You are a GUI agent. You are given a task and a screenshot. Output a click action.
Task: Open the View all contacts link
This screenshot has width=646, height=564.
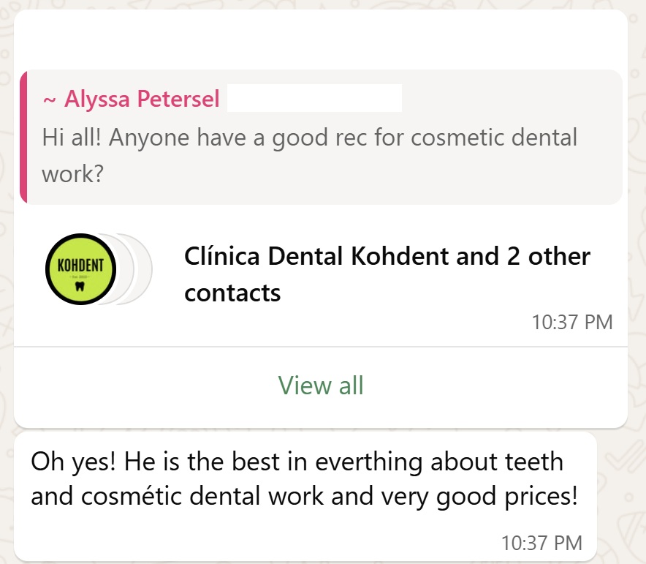pos(321,386)
